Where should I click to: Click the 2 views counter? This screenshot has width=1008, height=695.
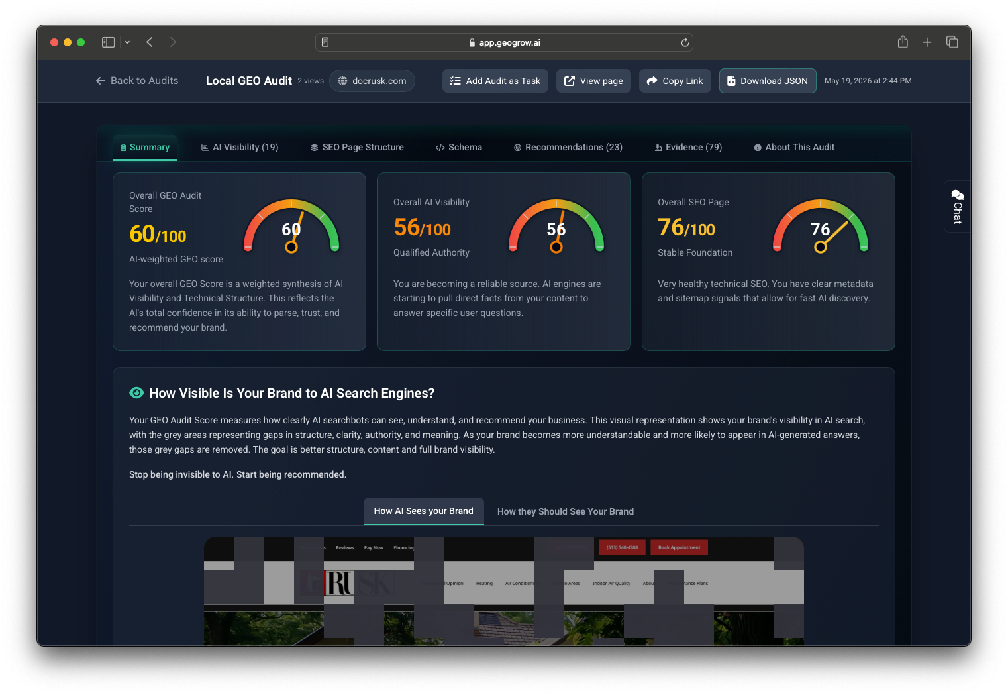[x=311, y=81]
